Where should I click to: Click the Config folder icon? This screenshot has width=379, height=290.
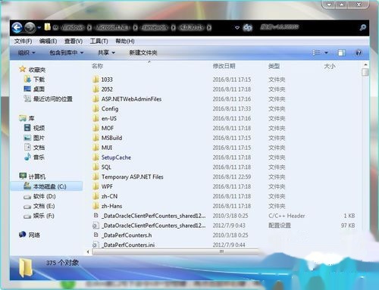96,108
